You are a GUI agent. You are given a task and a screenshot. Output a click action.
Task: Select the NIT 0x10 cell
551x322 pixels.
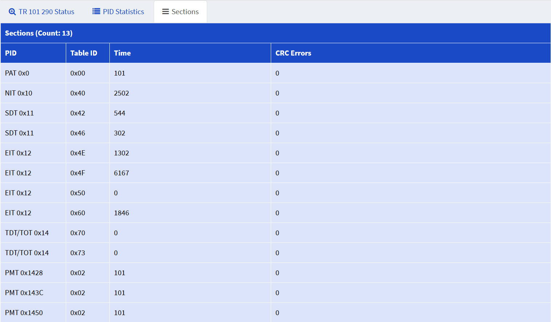33,93
